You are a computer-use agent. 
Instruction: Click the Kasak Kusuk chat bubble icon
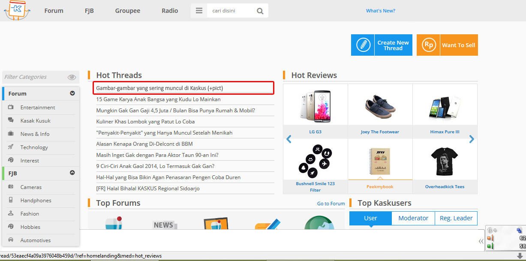[11, 120]
